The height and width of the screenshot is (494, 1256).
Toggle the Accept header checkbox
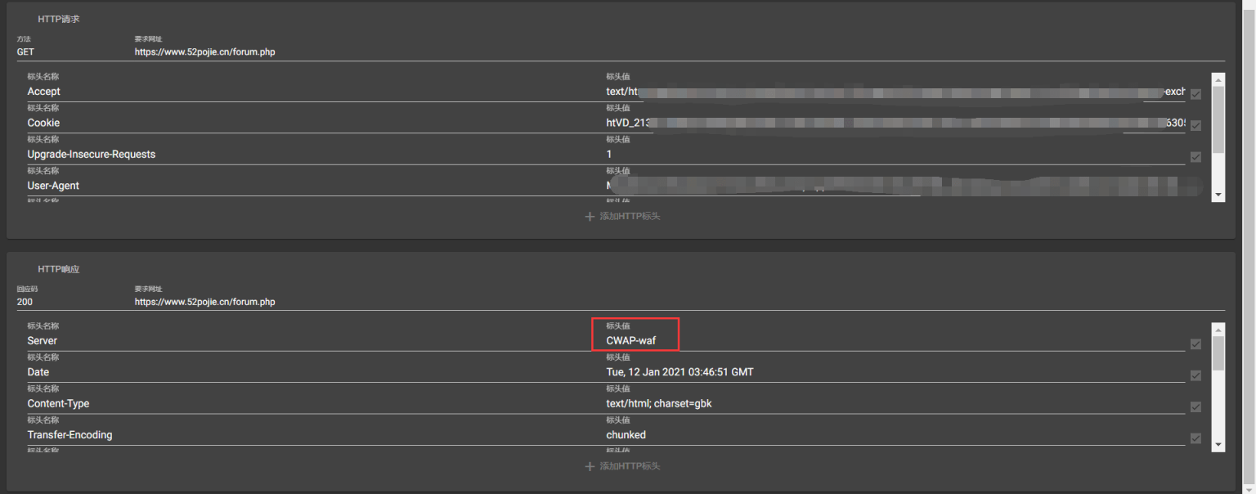pos(1195,95)
